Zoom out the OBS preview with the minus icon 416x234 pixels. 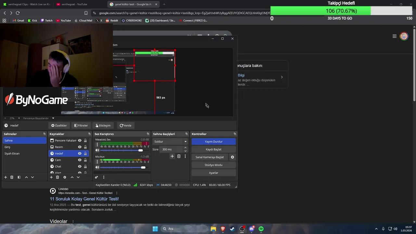click(5, 118)
